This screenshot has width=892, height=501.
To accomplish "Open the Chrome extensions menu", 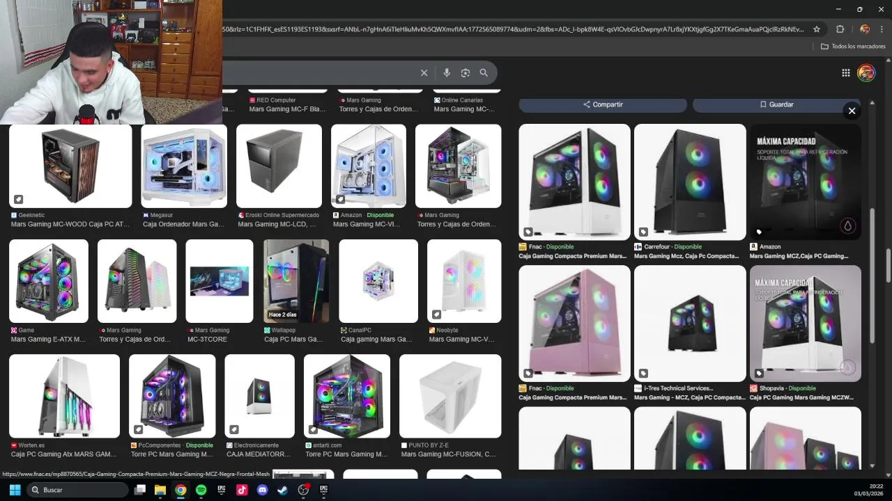I will pyautogui.click(x=840, y=29).
